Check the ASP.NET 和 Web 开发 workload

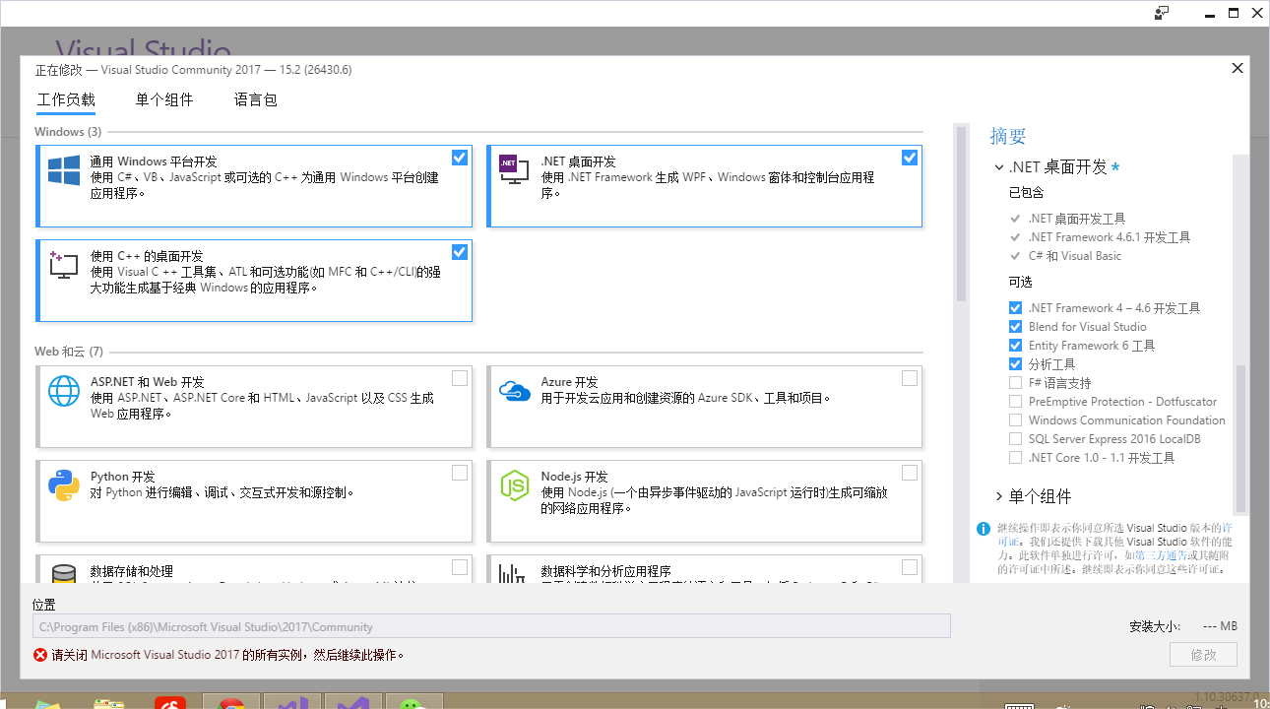pyautogui.click(x=460, y=378)
